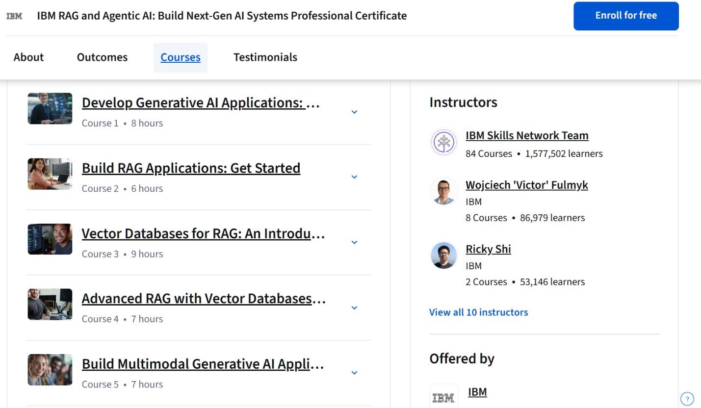701x408 pixels.
Task: Click the IBM Skills Network Team avatar
Action: (x=443, y=142)
